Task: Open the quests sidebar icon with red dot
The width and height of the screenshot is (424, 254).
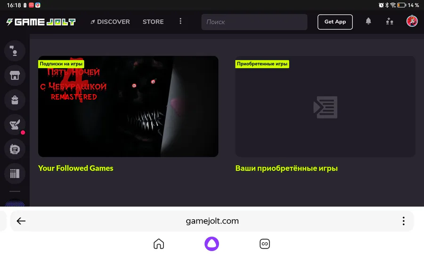Action: click(15, 125)
